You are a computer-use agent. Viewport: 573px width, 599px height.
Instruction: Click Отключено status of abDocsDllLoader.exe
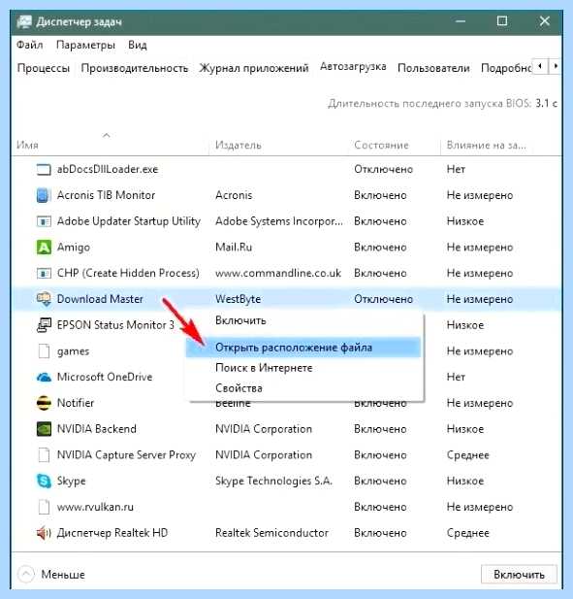tap(383, 169)
